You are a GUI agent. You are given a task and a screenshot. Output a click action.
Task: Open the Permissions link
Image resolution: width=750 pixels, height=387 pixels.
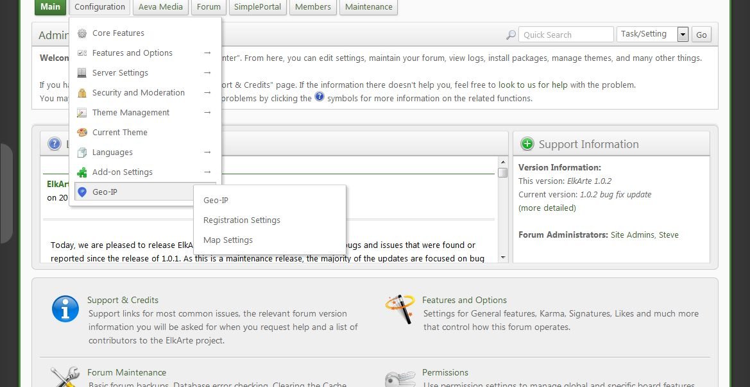click(x=445, y=372)
